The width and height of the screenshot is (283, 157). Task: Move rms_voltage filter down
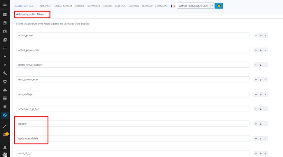coord(260,94)
